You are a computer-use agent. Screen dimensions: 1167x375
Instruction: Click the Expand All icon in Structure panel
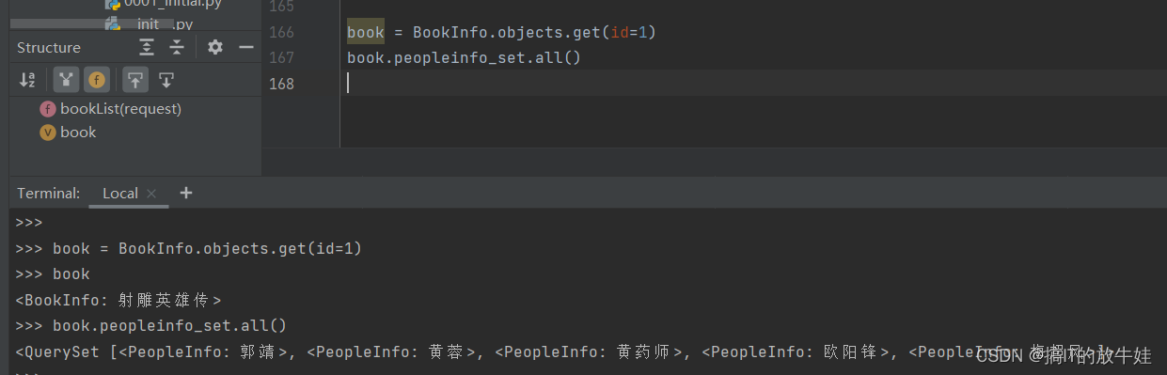coord(147,47)
